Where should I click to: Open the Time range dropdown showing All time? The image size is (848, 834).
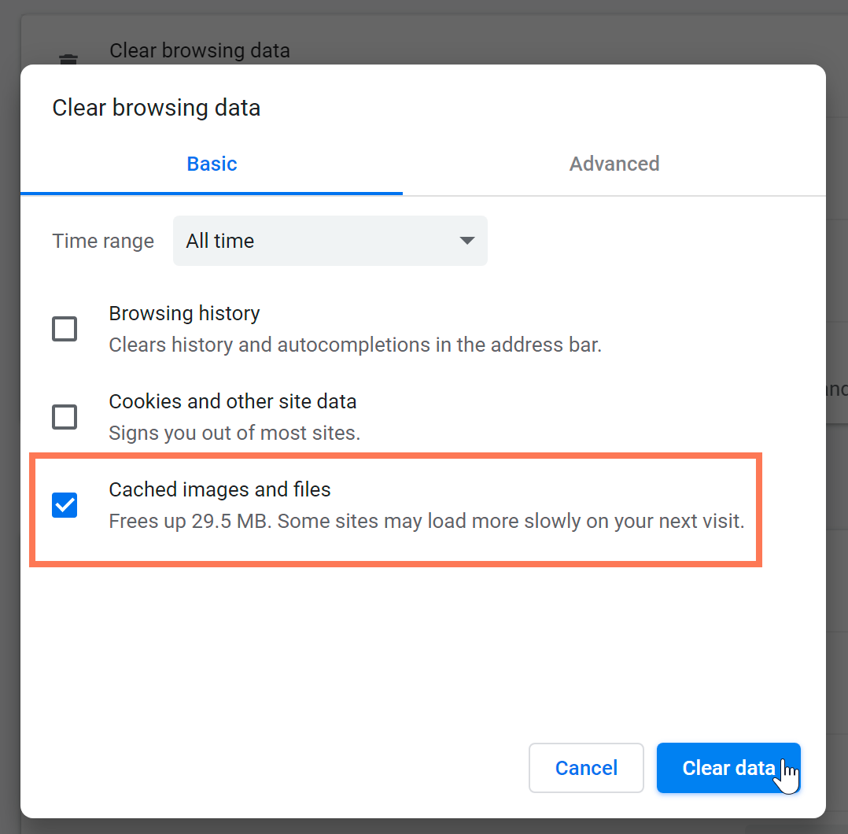[x=330, y=241]
